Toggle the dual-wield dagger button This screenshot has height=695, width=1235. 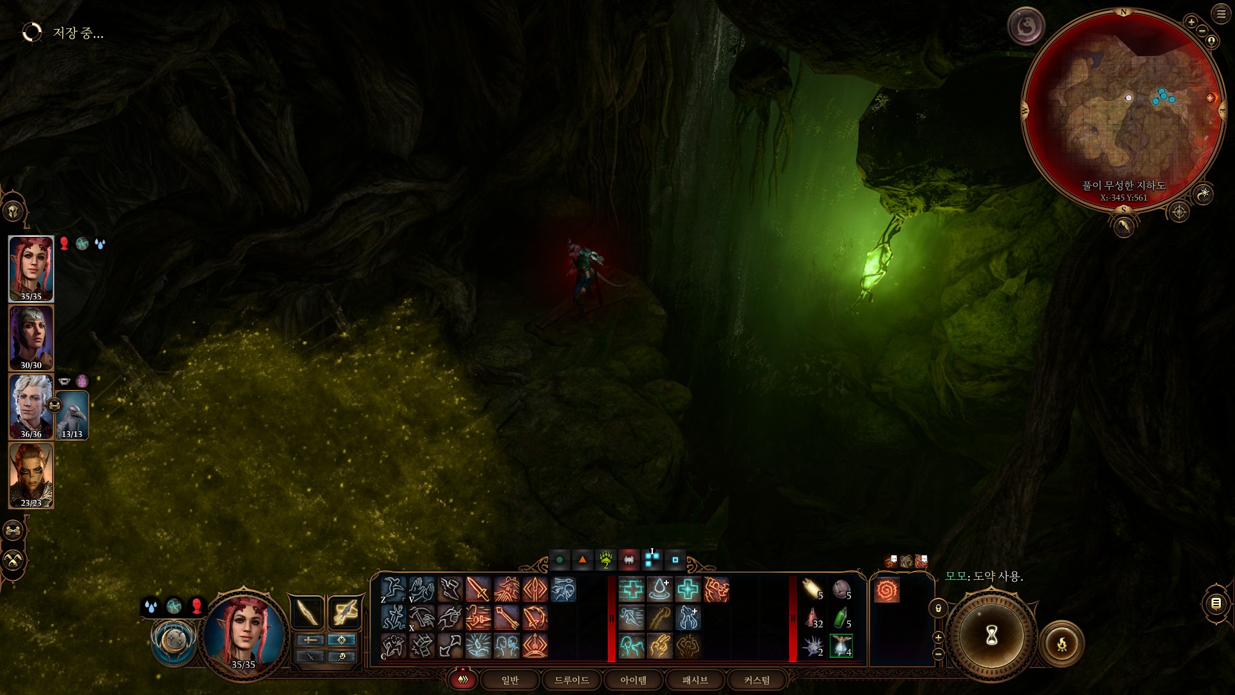click(x=310, y=656)
